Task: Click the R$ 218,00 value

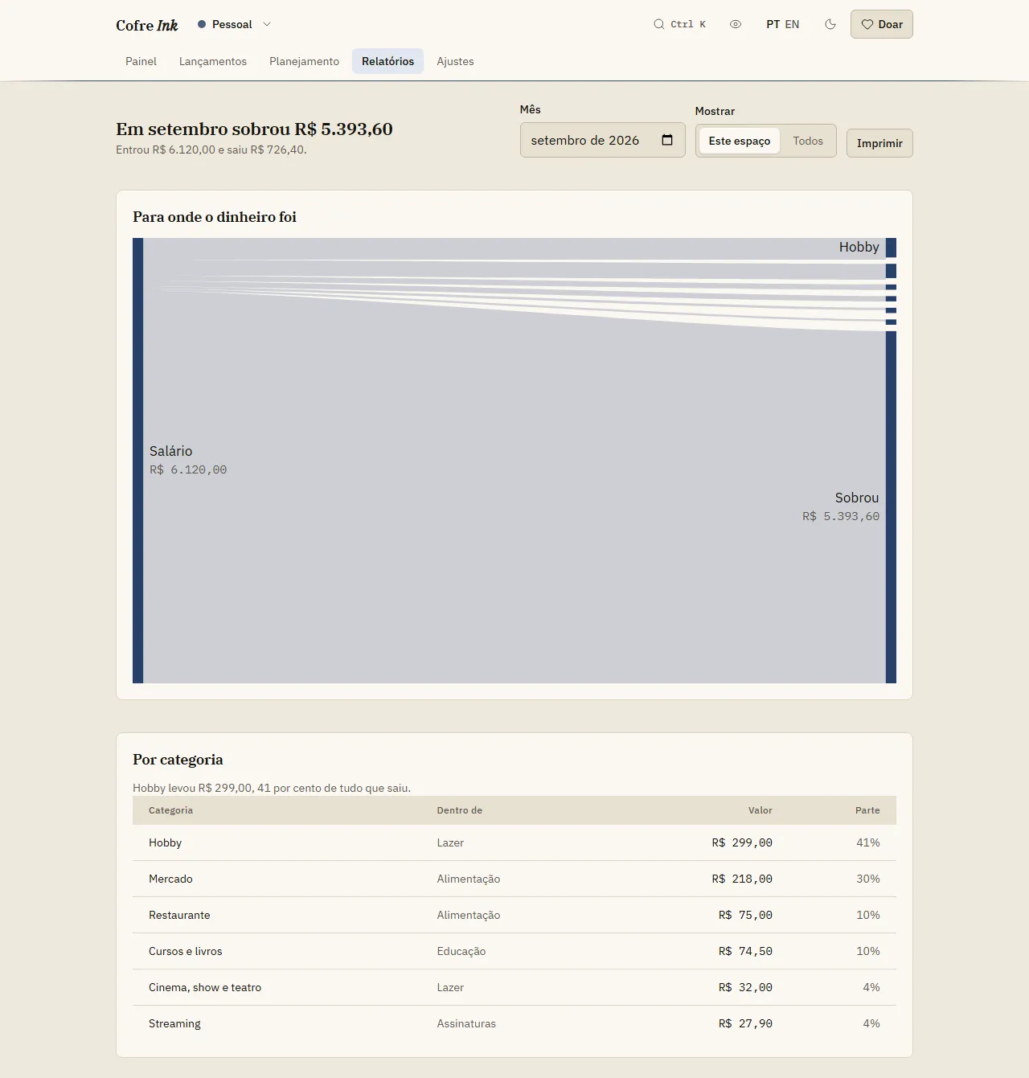Action: coord(742,879)
